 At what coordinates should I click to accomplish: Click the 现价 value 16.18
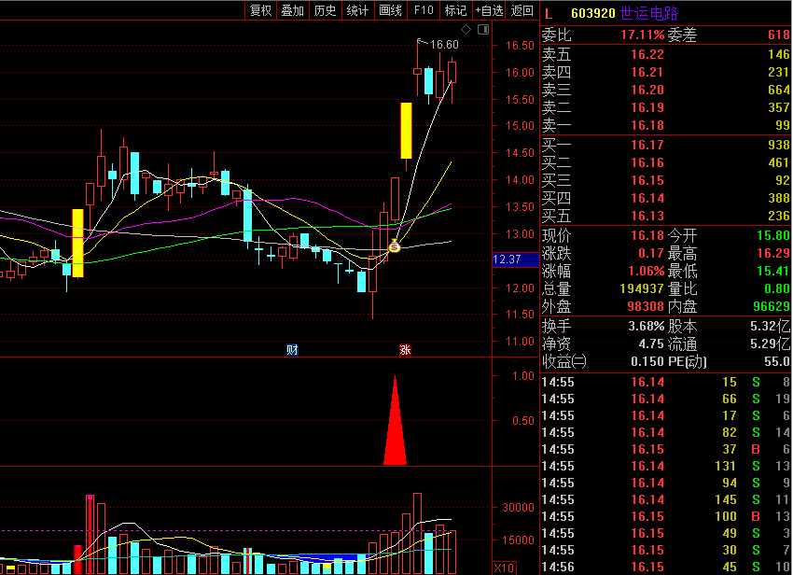(647, 235)
